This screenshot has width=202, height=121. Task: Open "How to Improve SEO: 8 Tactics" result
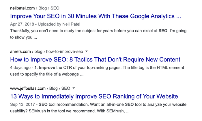click(95, 59)
